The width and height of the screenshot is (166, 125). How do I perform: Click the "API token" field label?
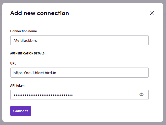coord(17,86)
